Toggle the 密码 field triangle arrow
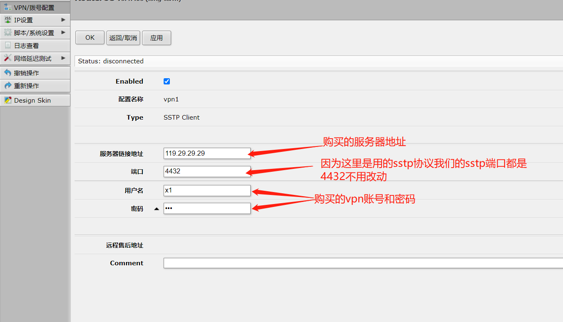 click(157, 209)
